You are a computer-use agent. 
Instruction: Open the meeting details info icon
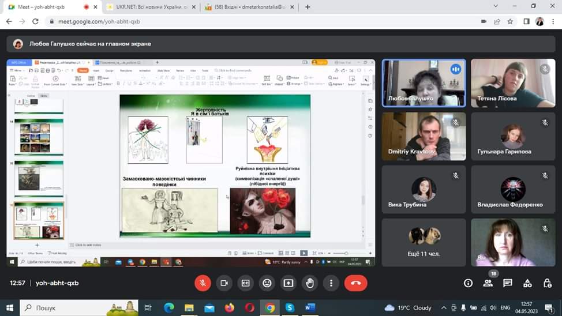[x=468, y=283]
